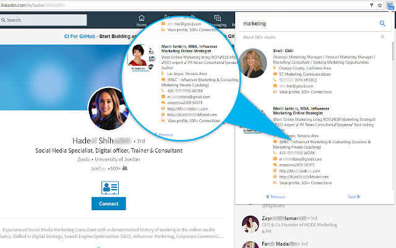Click the Connect button
This screenshot has height=248, width=396.
[x=109, y=204]
